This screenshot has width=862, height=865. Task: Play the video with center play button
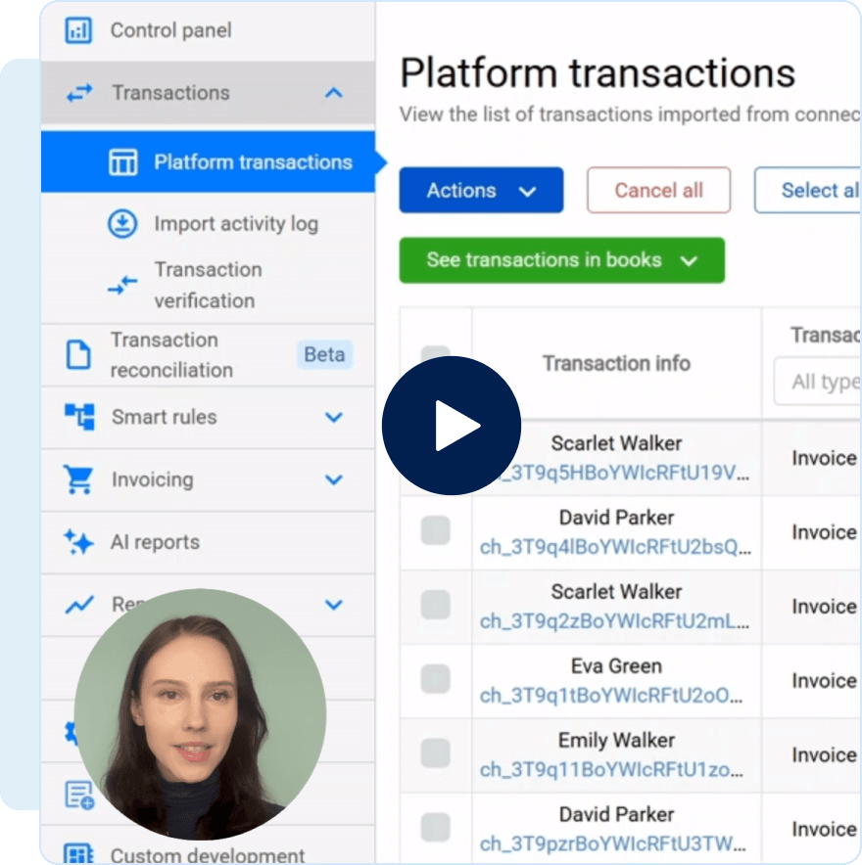tap(452, 426)
